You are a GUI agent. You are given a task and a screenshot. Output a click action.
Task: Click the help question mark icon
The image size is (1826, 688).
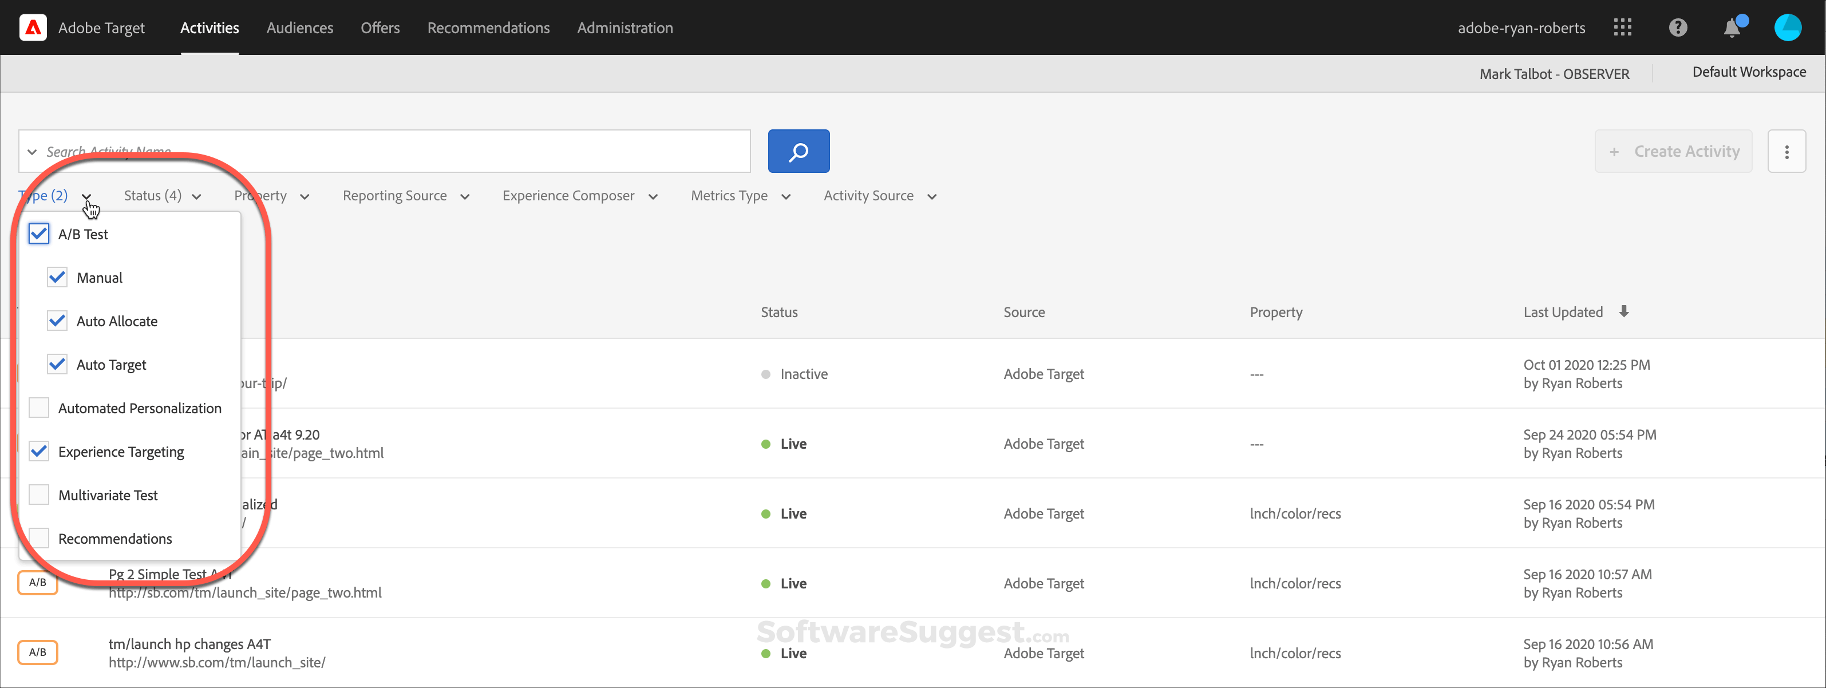point(1678,27)
